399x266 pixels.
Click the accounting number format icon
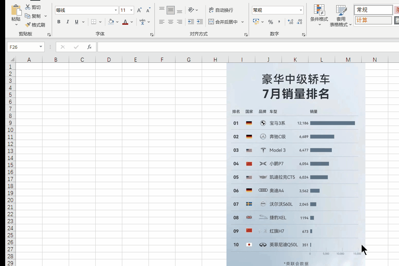tap(256, 22)
